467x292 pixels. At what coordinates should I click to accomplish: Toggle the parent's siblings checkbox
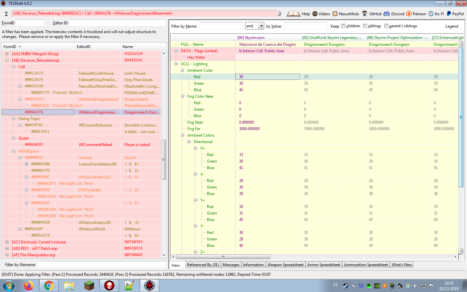pos(386,26)
